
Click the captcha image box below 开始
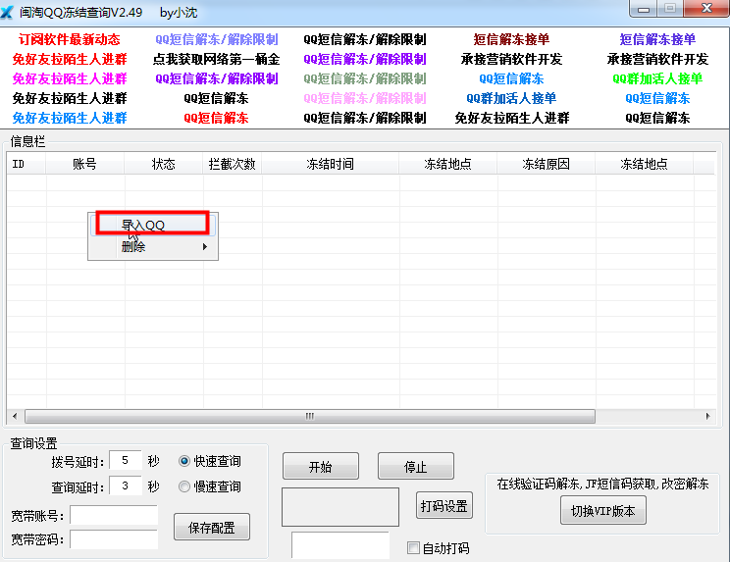click(x=340, y=507)
